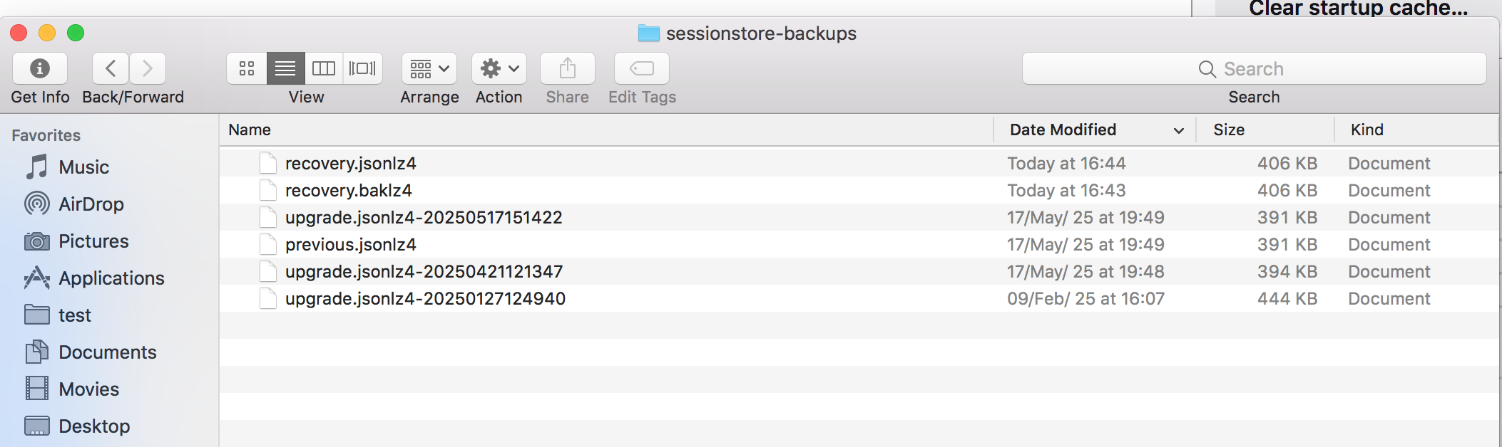Viewport: 1502px width, 447px height.
Task: Click the Search field
Action: click(1254, 69)
